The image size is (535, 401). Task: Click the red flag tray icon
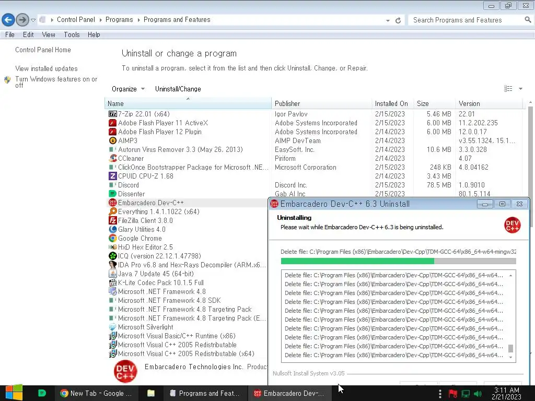point(453,394)
